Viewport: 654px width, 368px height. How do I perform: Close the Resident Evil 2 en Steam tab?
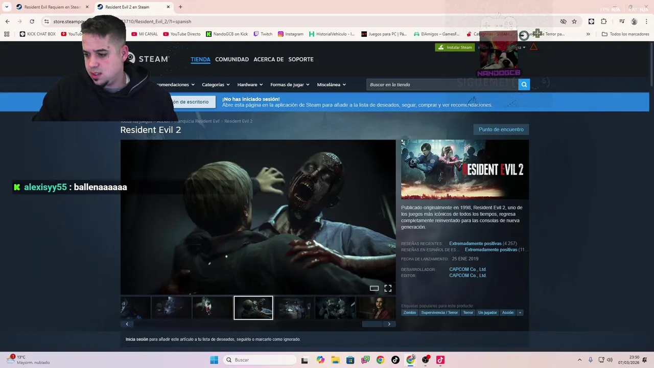point(168,7)
